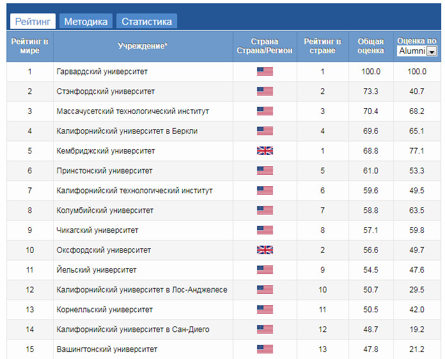Image resolution: width=445 pixels, height=359 pixels.
Task: Select the Рейтинг tab
Action: [33, 21]
